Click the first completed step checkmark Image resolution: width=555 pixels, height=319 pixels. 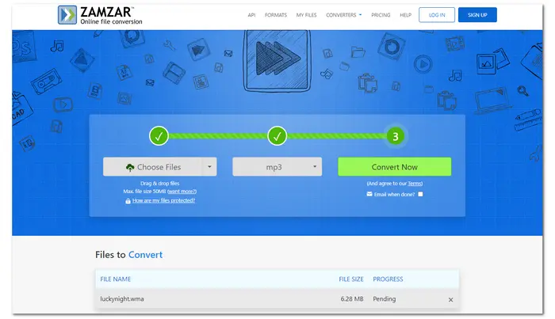coord(159,136)
